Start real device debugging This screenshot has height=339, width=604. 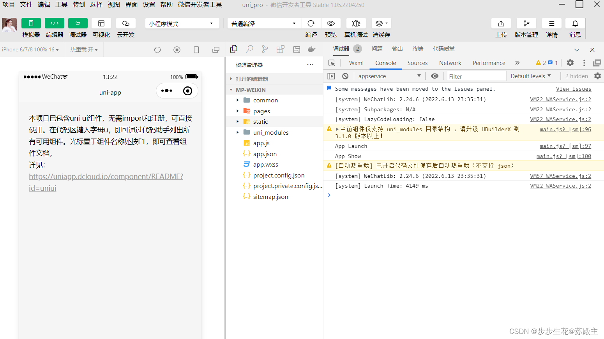[x=356, y=23]
